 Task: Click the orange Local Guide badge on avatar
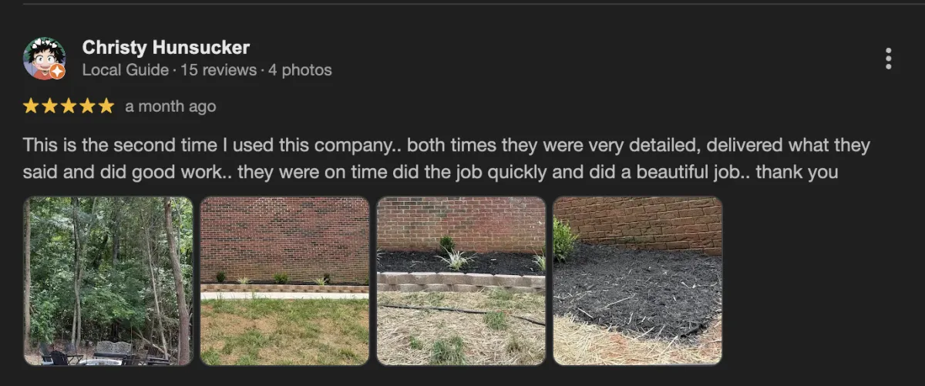57,72
